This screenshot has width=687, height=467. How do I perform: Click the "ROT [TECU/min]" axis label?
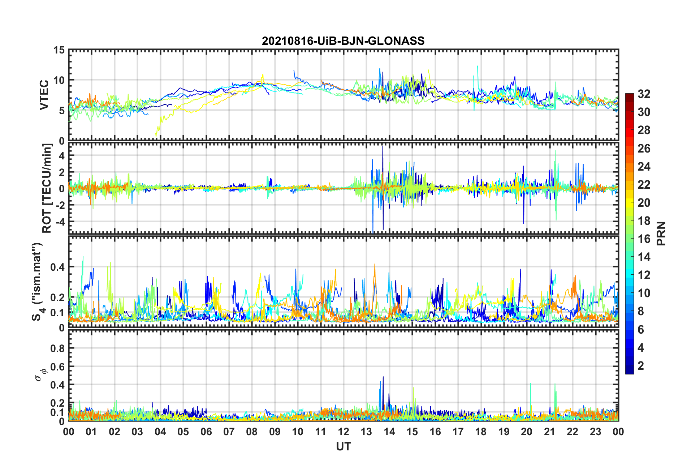(x=47, y=188)
